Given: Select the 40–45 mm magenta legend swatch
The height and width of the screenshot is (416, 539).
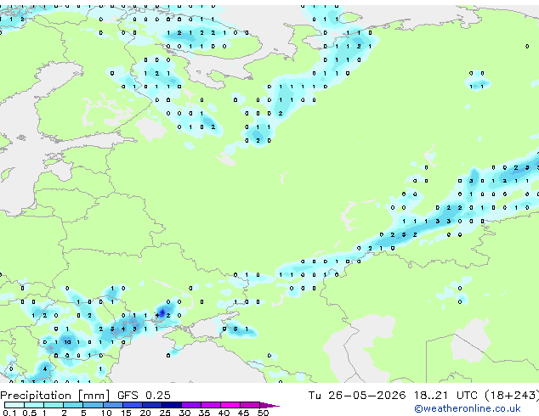Looking at the screenshot, I should point(230,405).
